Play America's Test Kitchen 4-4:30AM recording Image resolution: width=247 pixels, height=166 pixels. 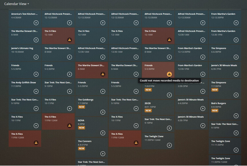coord(36,23)
